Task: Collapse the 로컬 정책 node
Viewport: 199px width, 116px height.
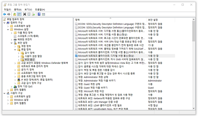Action: (x=15, y=50)
